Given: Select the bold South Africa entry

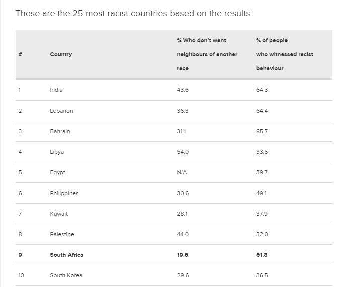Looking at the screenshot, I should (67, 255).
